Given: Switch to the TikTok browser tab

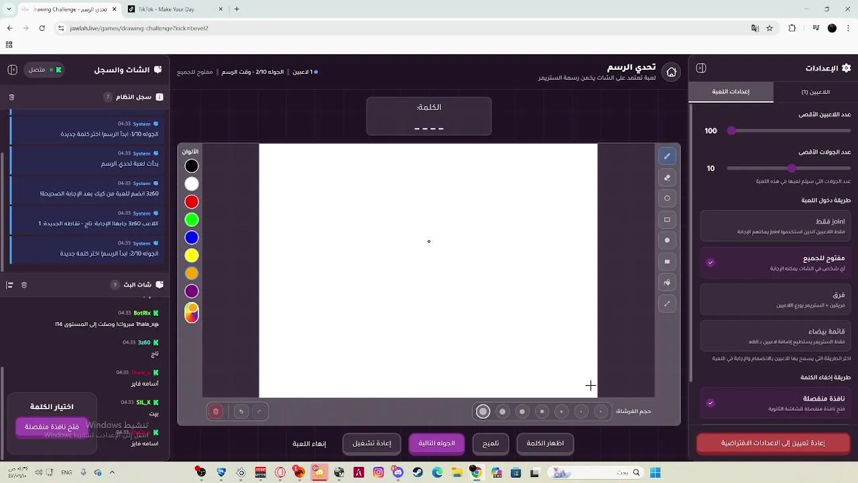Looking at the screenshot, I should (x=174, y=9).
